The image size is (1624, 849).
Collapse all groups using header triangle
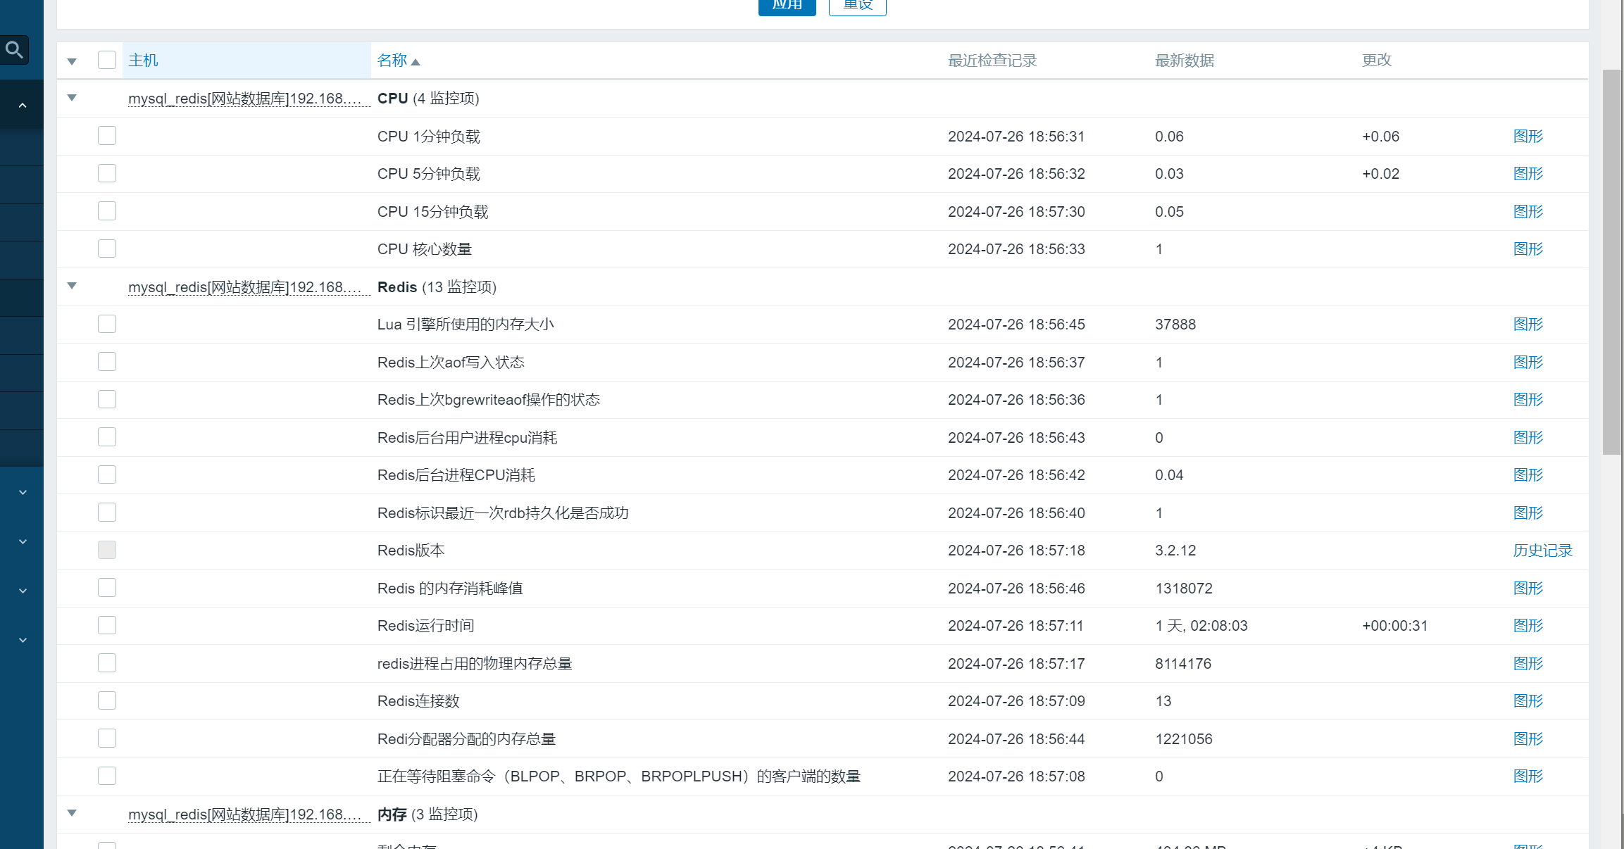(x=72, y=61)
